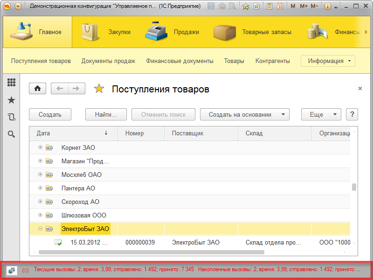Click the Save icon in the title bar
The width and height of the screenshot is (373, 280).
pyautogui.click(x=211, y=6)
